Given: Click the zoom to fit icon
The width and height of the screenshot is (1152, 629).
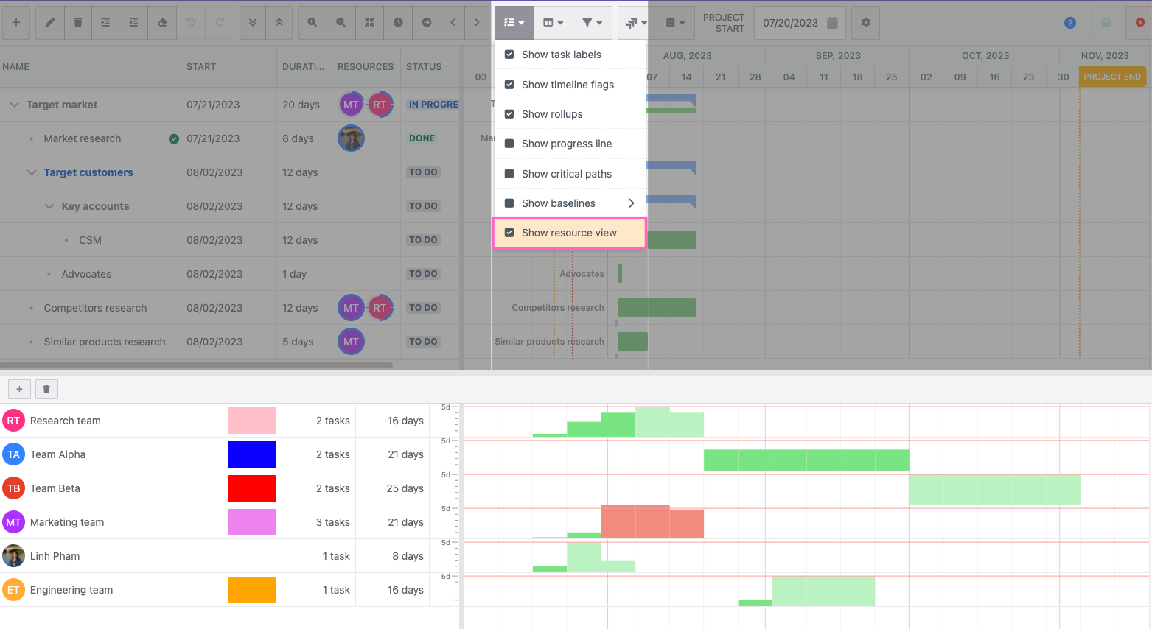Looking at the screenshot, I should pyautogui.click(x=369, y=23).
